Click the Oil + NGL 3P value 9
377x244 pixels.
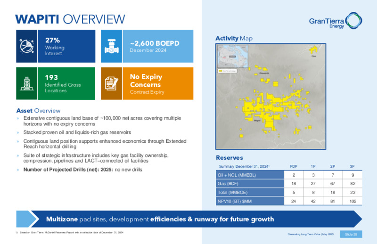pos(352,175)
